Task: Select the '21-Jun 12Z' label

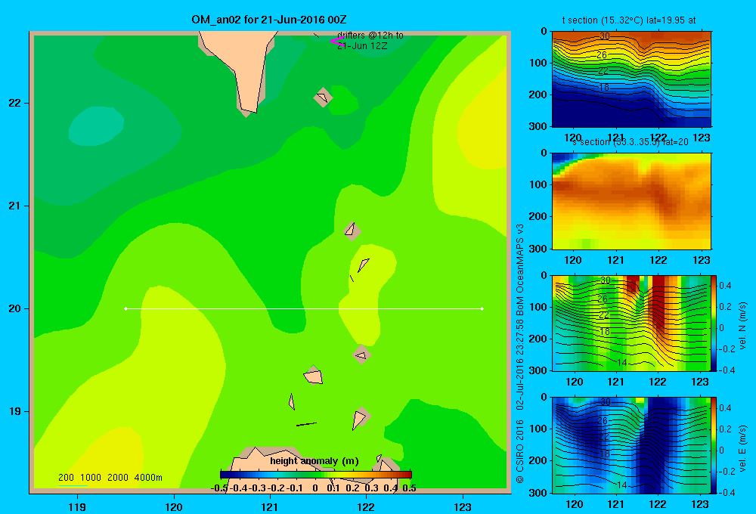Action: pos(362,46)
